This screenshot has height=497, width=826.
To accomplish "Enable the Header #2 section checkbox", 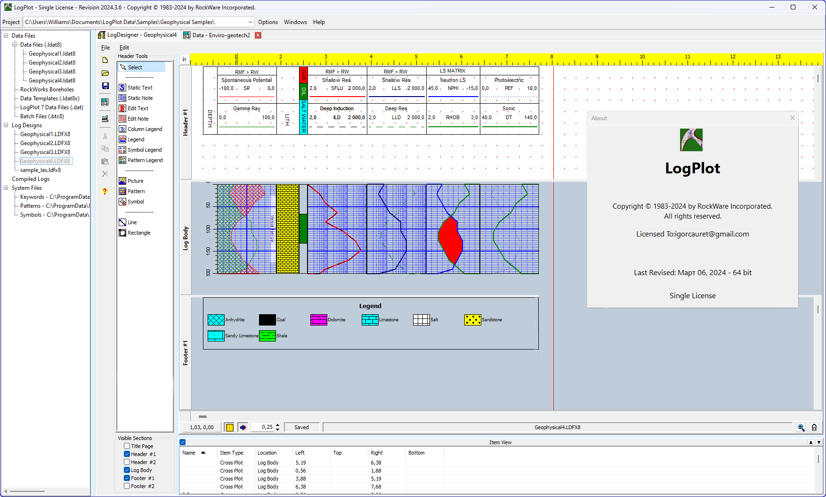I will click(127, 462).
